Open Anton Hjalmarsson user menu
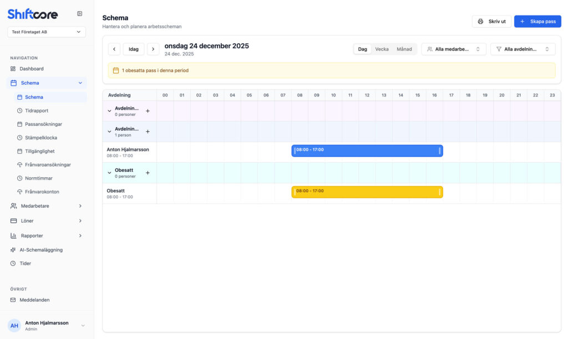The width and height of the screenshot is (568, 339). [47, 326]
